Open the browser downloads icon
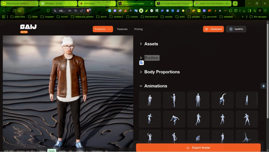The width and height of the screenshot is (269, 152). [244, 11]
